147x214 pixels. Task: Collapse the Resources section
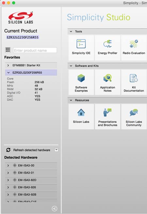(x=71, y=100)
